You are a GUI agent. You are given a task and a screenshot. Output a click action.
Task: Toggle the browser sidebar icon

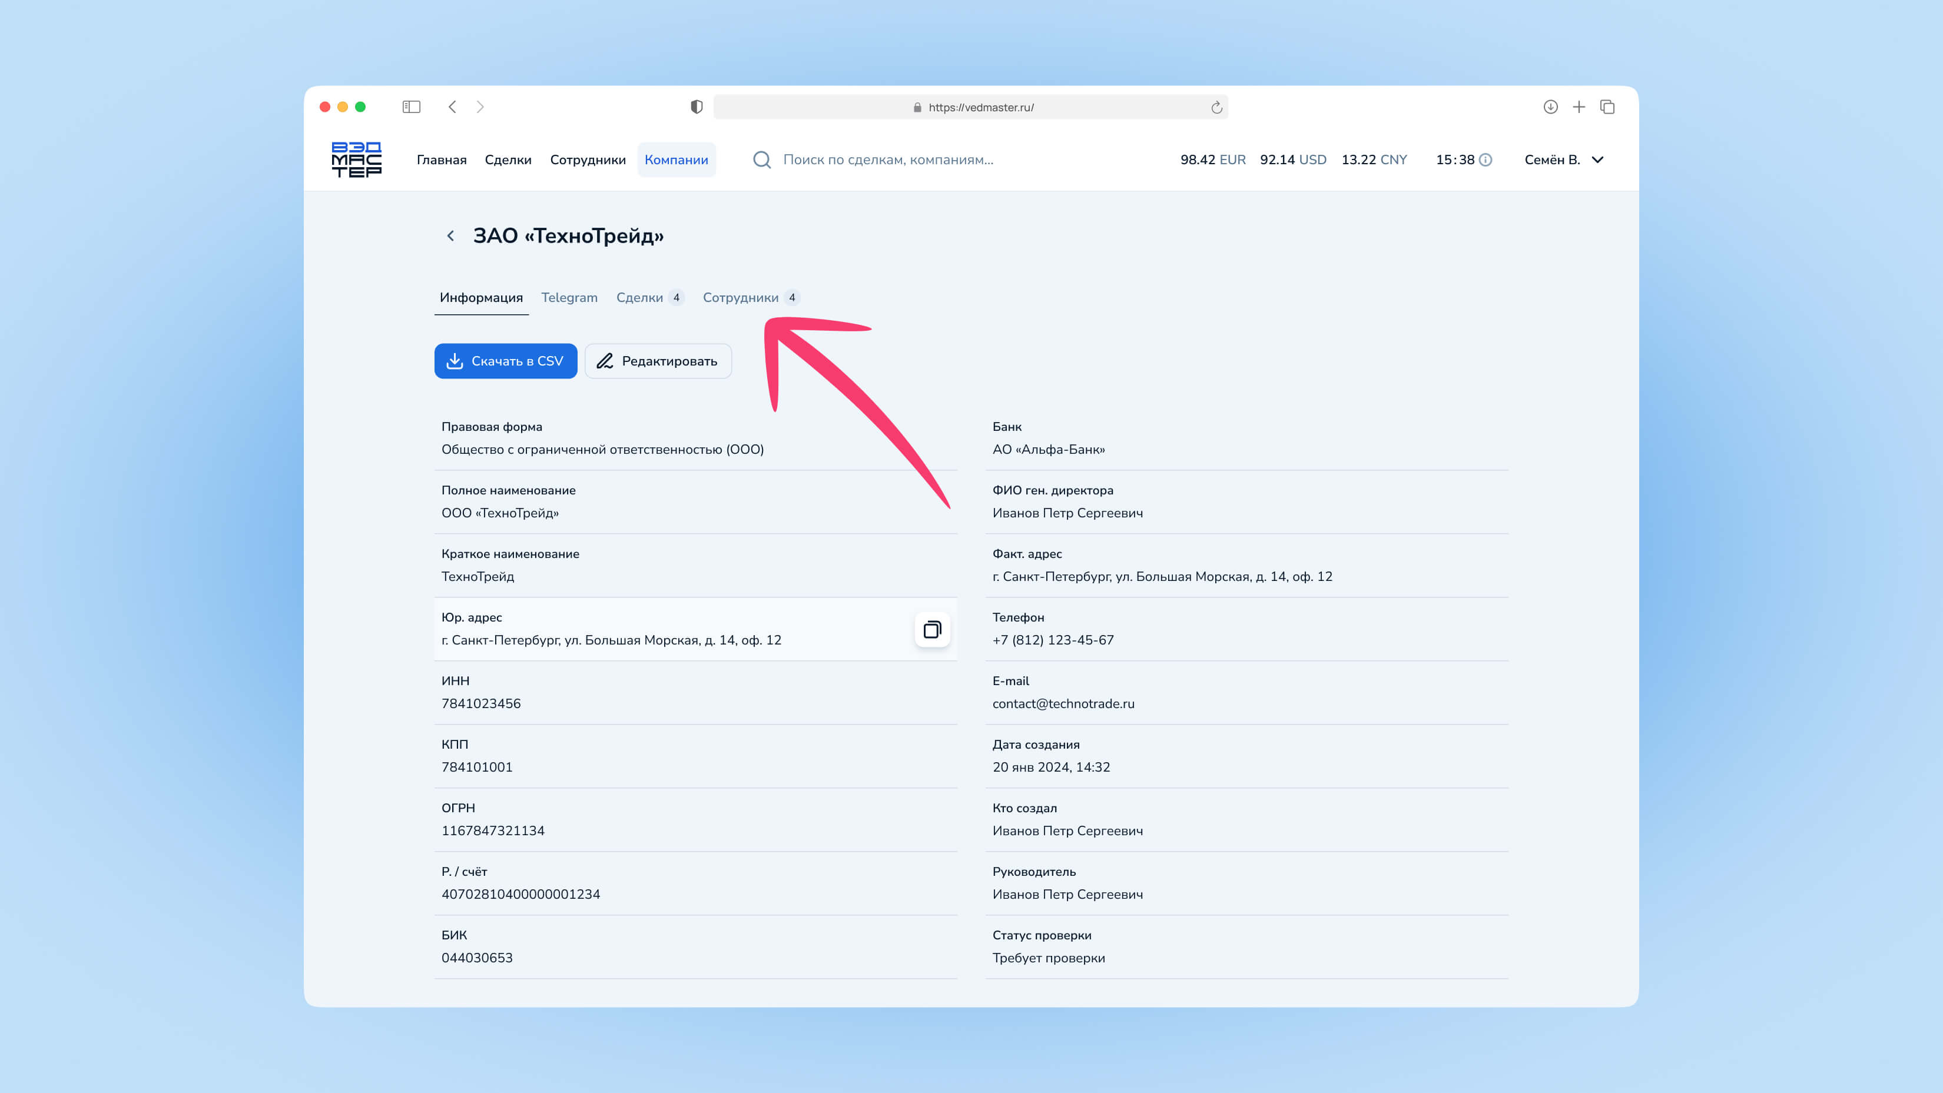click(x=411, y=107)
